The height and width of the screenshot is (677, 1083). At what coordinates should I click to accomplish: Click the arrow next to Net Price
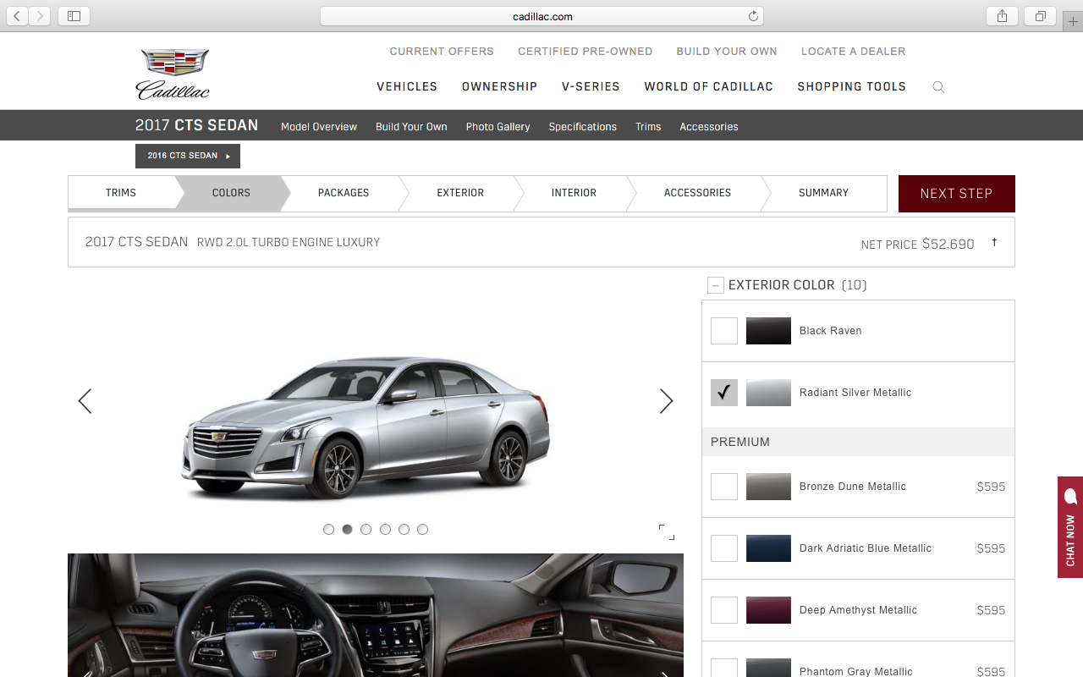tap(994, 243)
